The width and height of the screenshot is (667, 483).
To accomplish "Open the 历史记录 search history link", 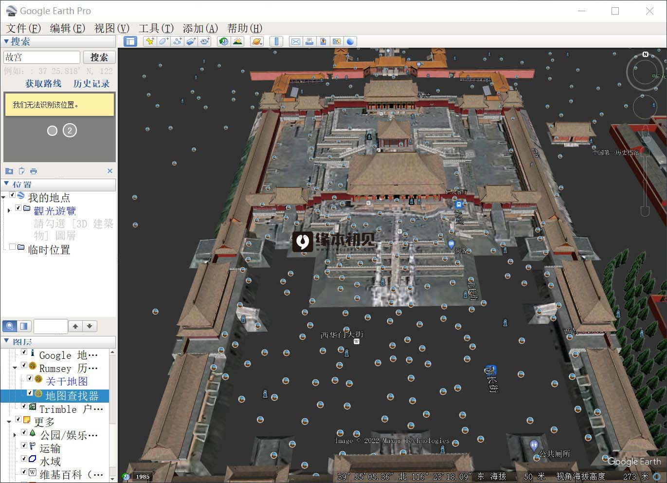I will 91,84.
